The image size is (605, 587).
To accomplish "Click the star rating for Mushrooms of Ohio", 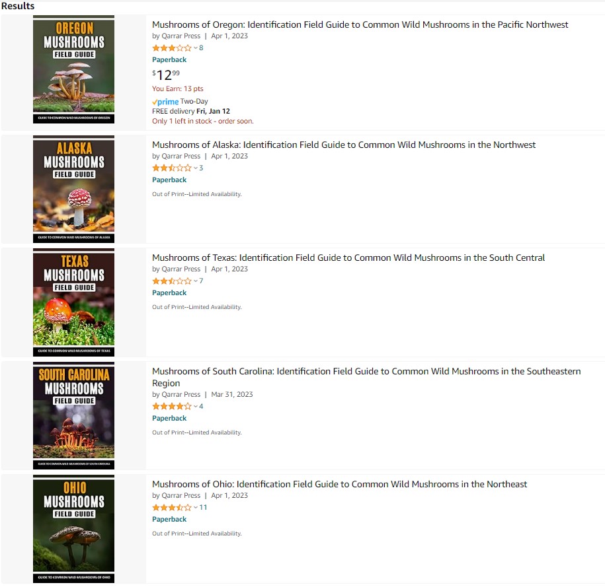I will pyautogui.click(x=172, y=508).
